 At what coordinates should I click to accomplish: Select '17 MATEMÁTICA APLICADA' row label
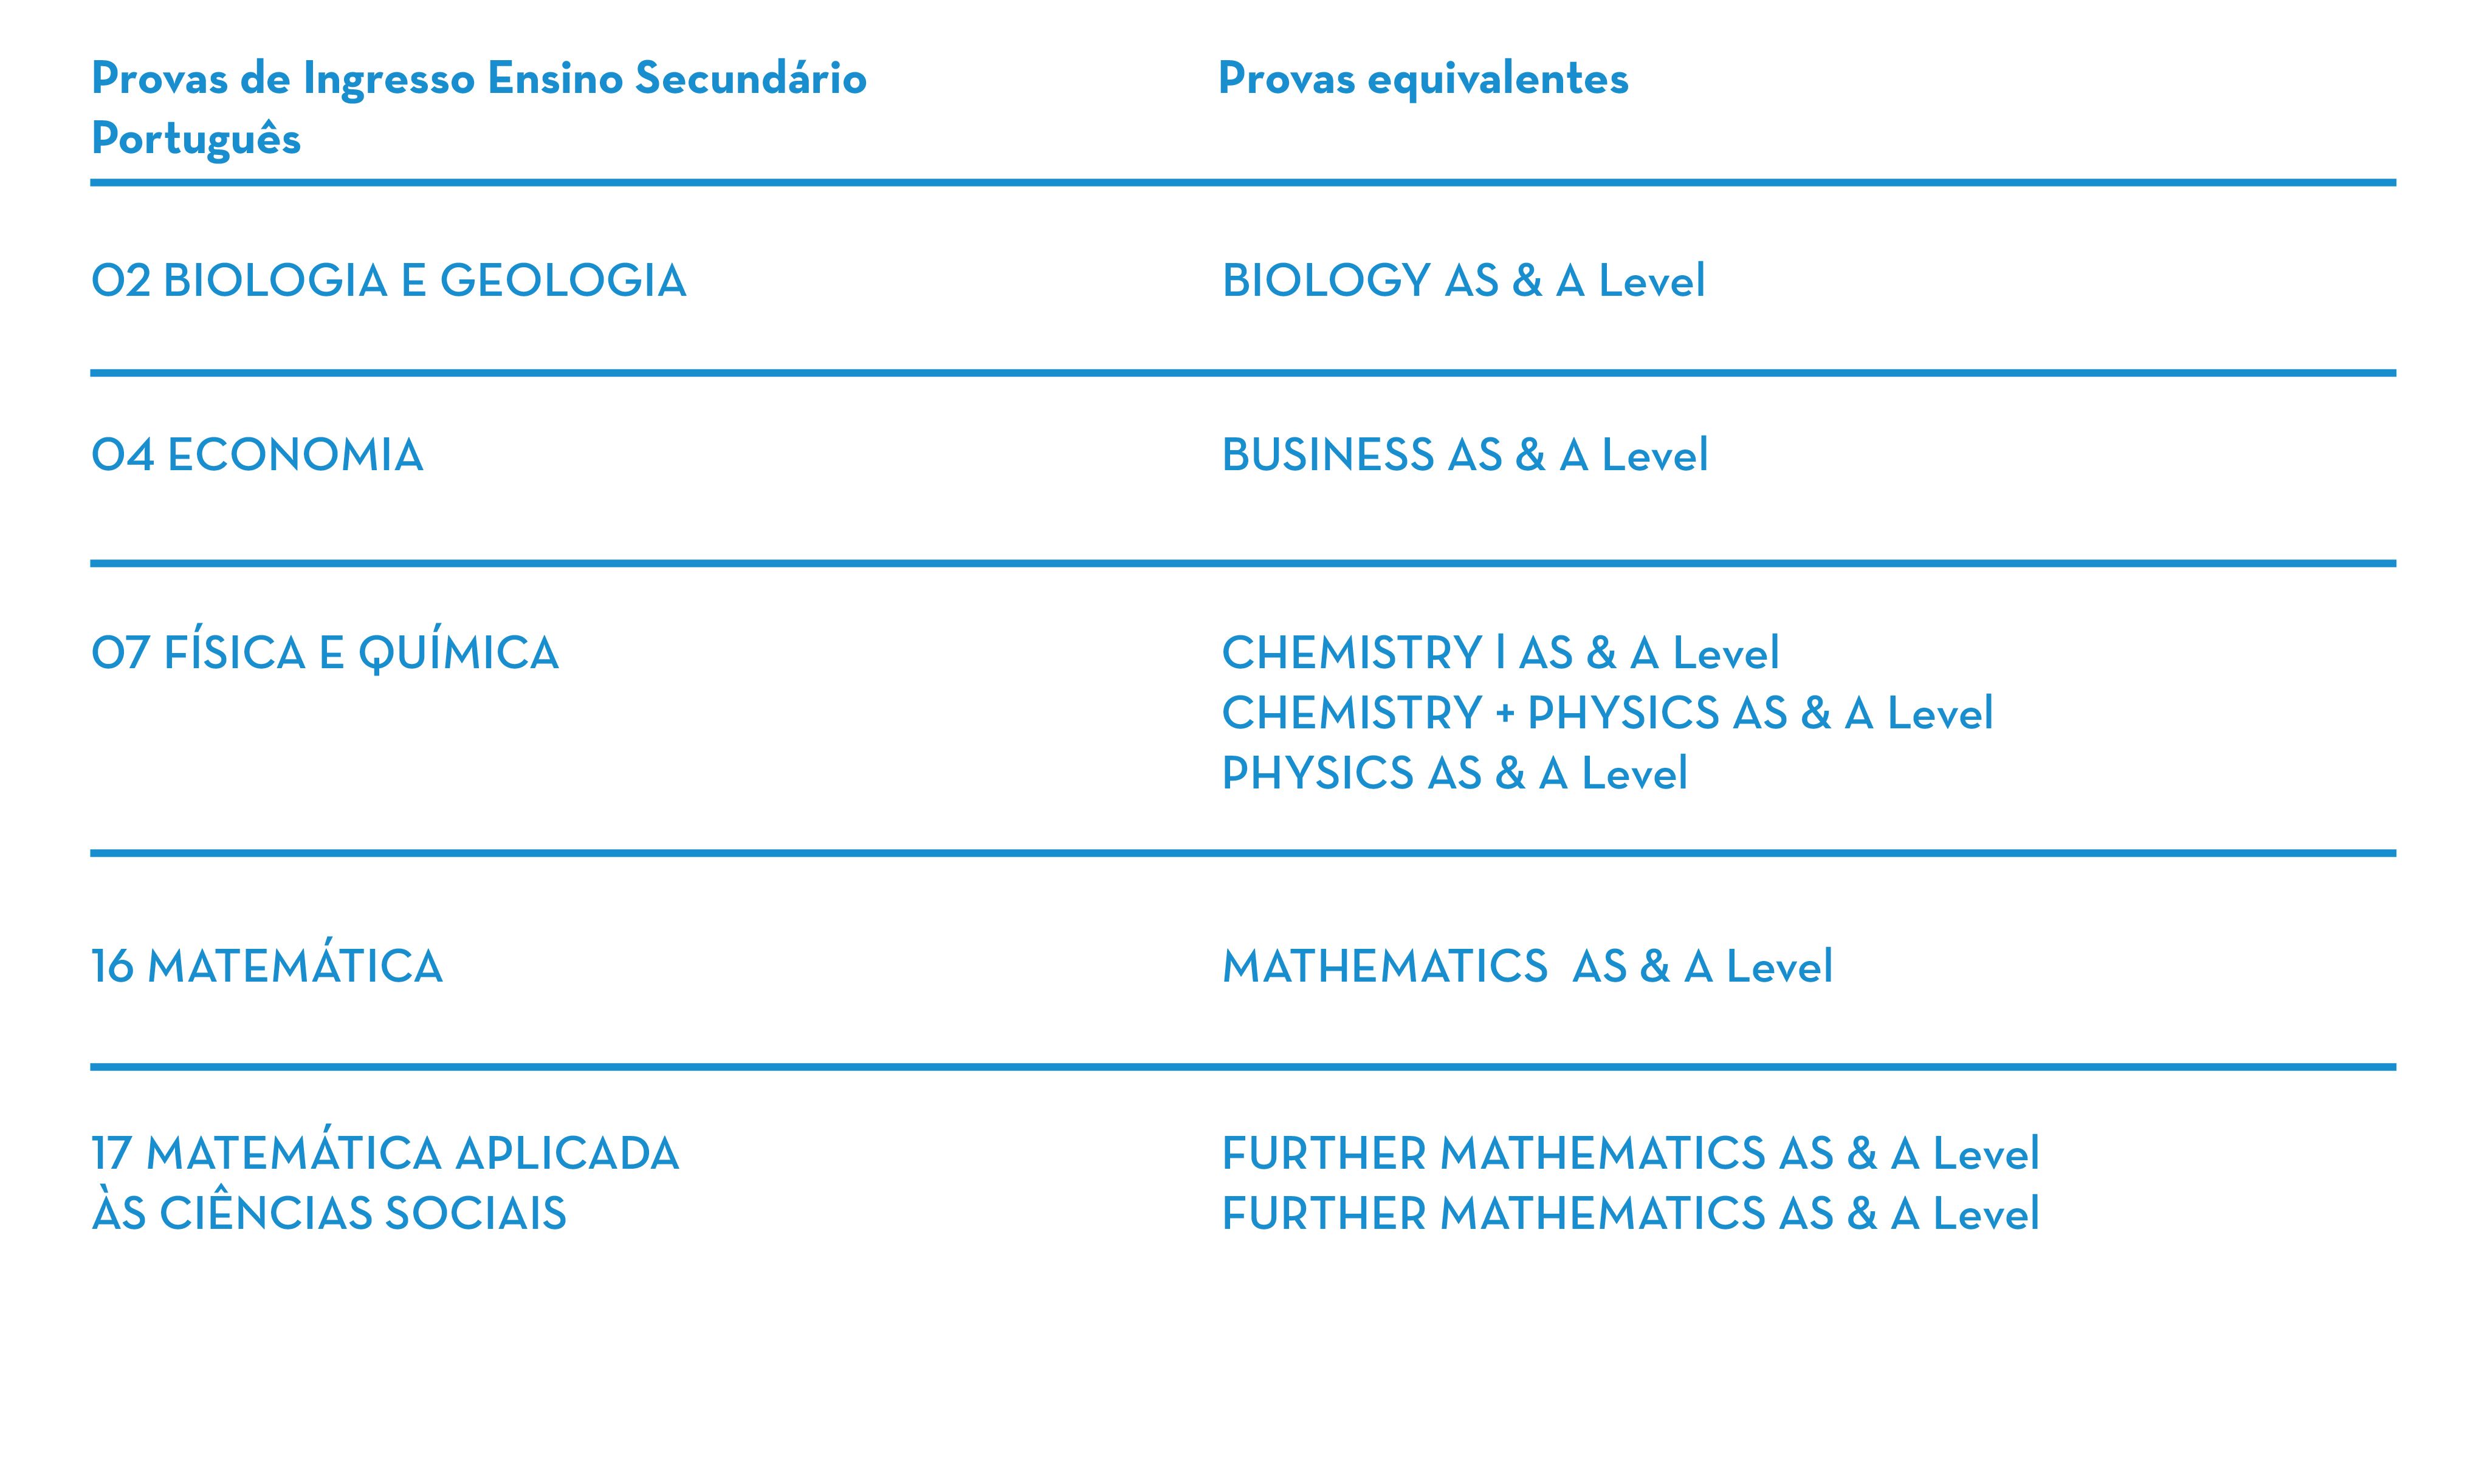(385, 1154)
